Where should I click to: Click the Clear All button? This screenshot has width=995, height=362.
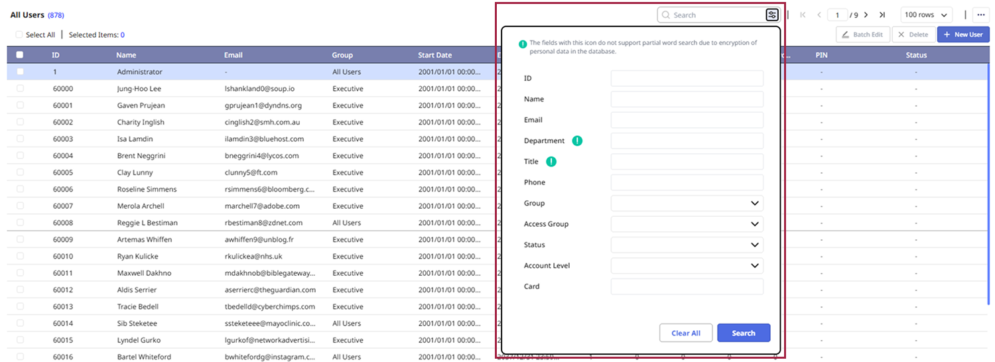(685, 333)
